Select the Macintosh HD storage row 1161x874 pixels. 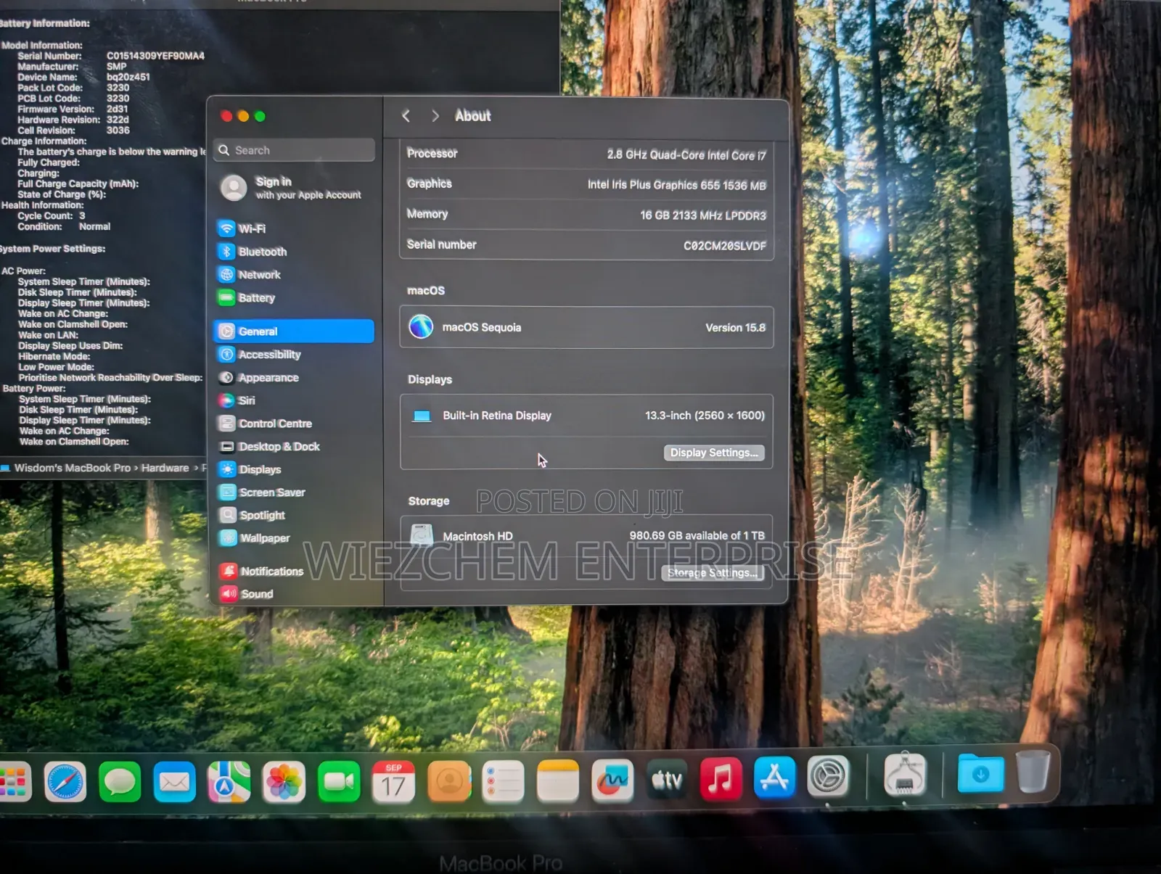[586, 536]
